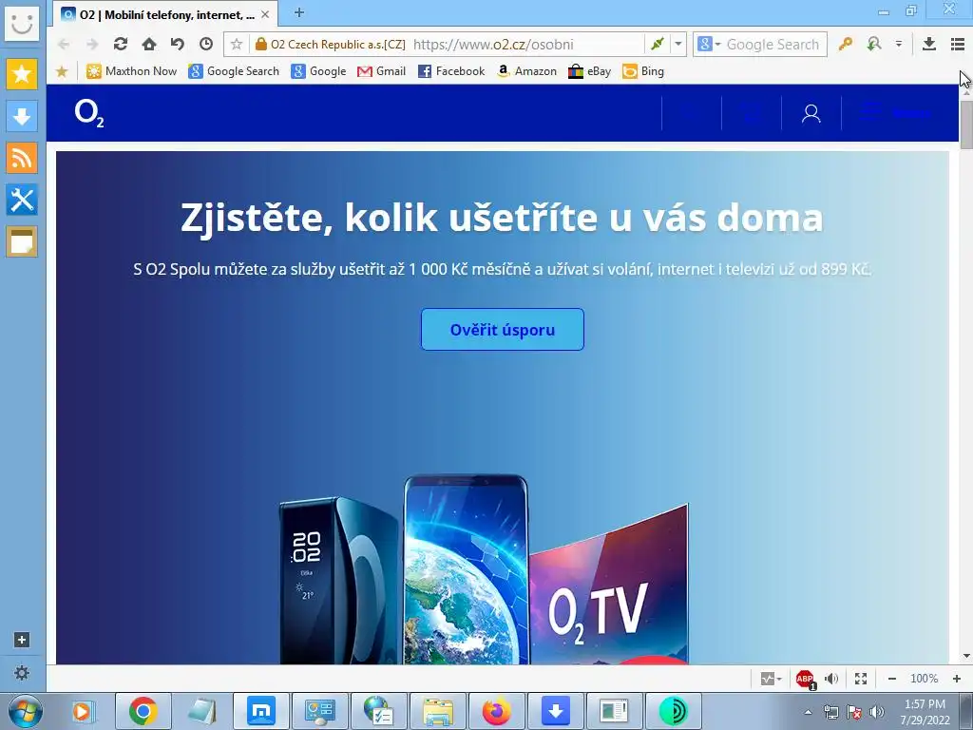Open the Google bookmark

click(x=319, y=71)
